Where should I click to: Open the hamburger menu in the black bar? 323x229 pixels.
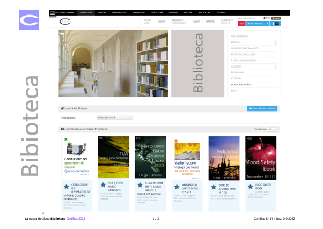click(x=53, y=13)
